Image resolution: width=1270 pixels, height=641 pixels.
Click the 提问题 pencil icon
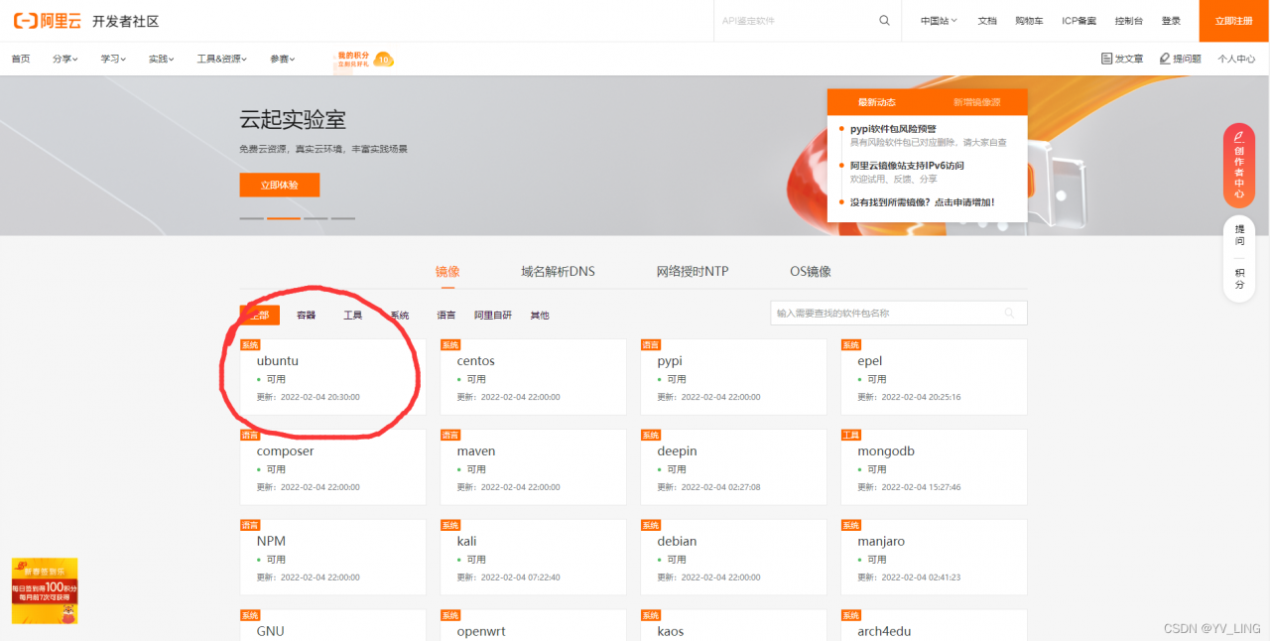(1165, 59)
